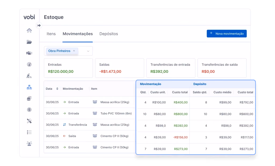
Task: Open the dashboard gauge icon
Action: [29, 65]
